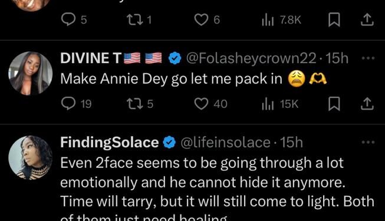The width and height of the screenshot is (385, 221).
Task: Bookmark the top tweet
Action: (x=334, y=19)
